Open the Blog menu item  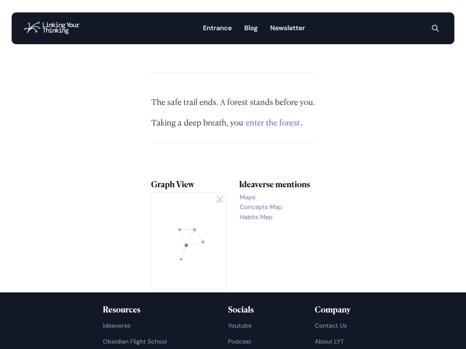(x=251, y=28)
